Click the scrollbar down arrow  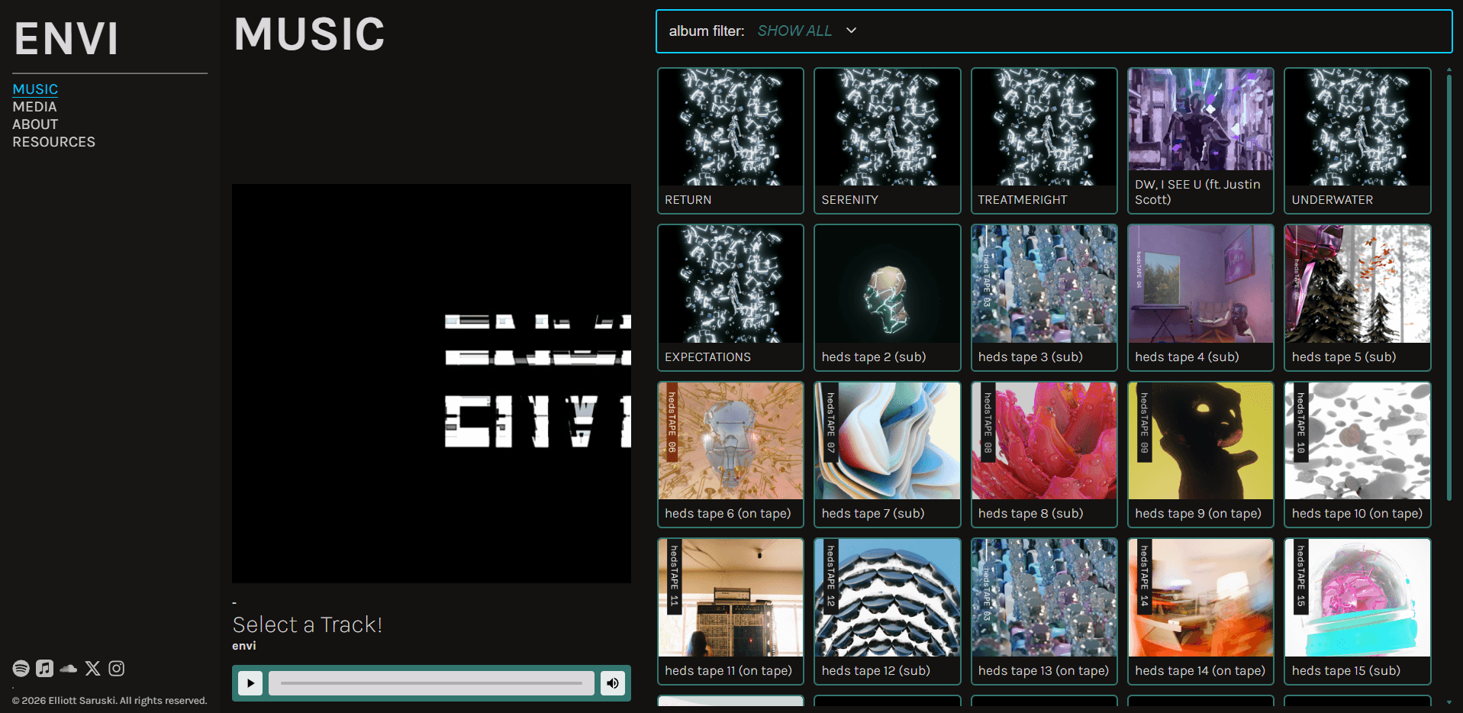[x=1448, y=702]
